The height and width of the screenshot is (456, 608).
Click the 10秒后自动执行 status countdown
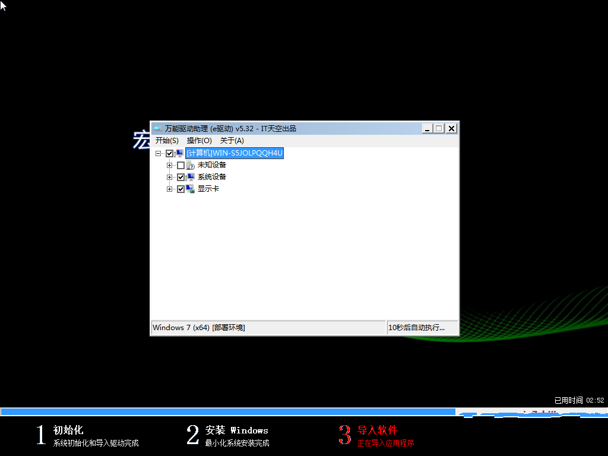tap(422, 328)
